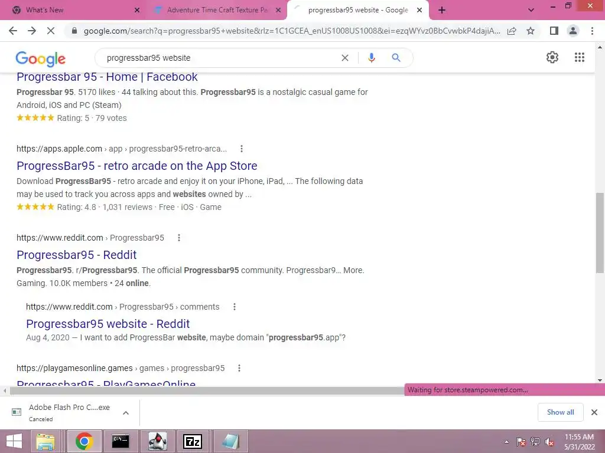Open the taskbar clock 11:55 AM
Screen dimensions: 605x453
[x=579, y=442]
